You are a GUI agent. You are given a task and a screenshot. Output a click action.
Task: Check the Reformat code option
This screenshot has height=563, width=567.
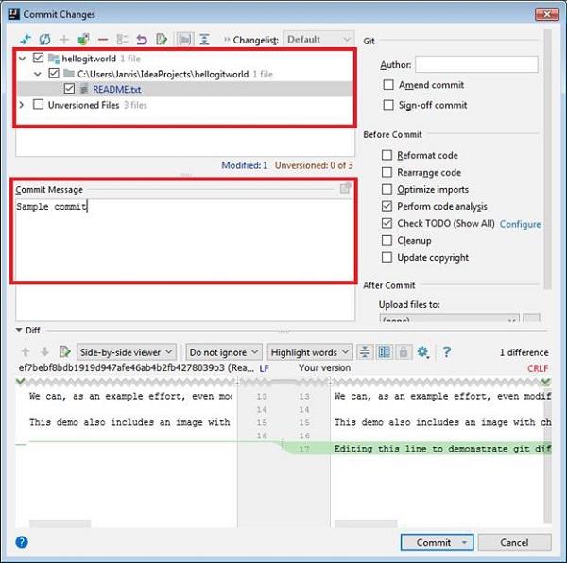pos(387,155)
